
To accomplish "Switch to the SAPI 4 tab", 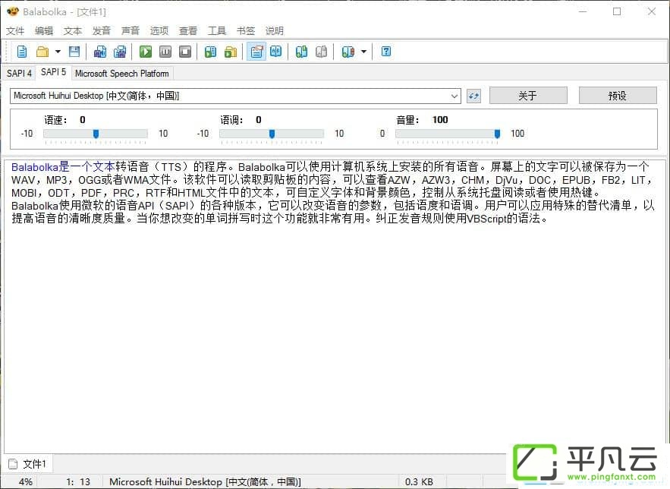I will (x=19, y=74).
